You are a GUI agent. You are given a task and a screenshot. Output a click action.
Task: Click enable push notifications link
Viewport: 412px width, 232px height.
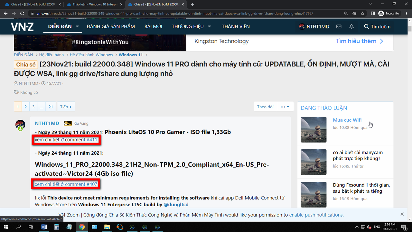click(x=316, y=215)
